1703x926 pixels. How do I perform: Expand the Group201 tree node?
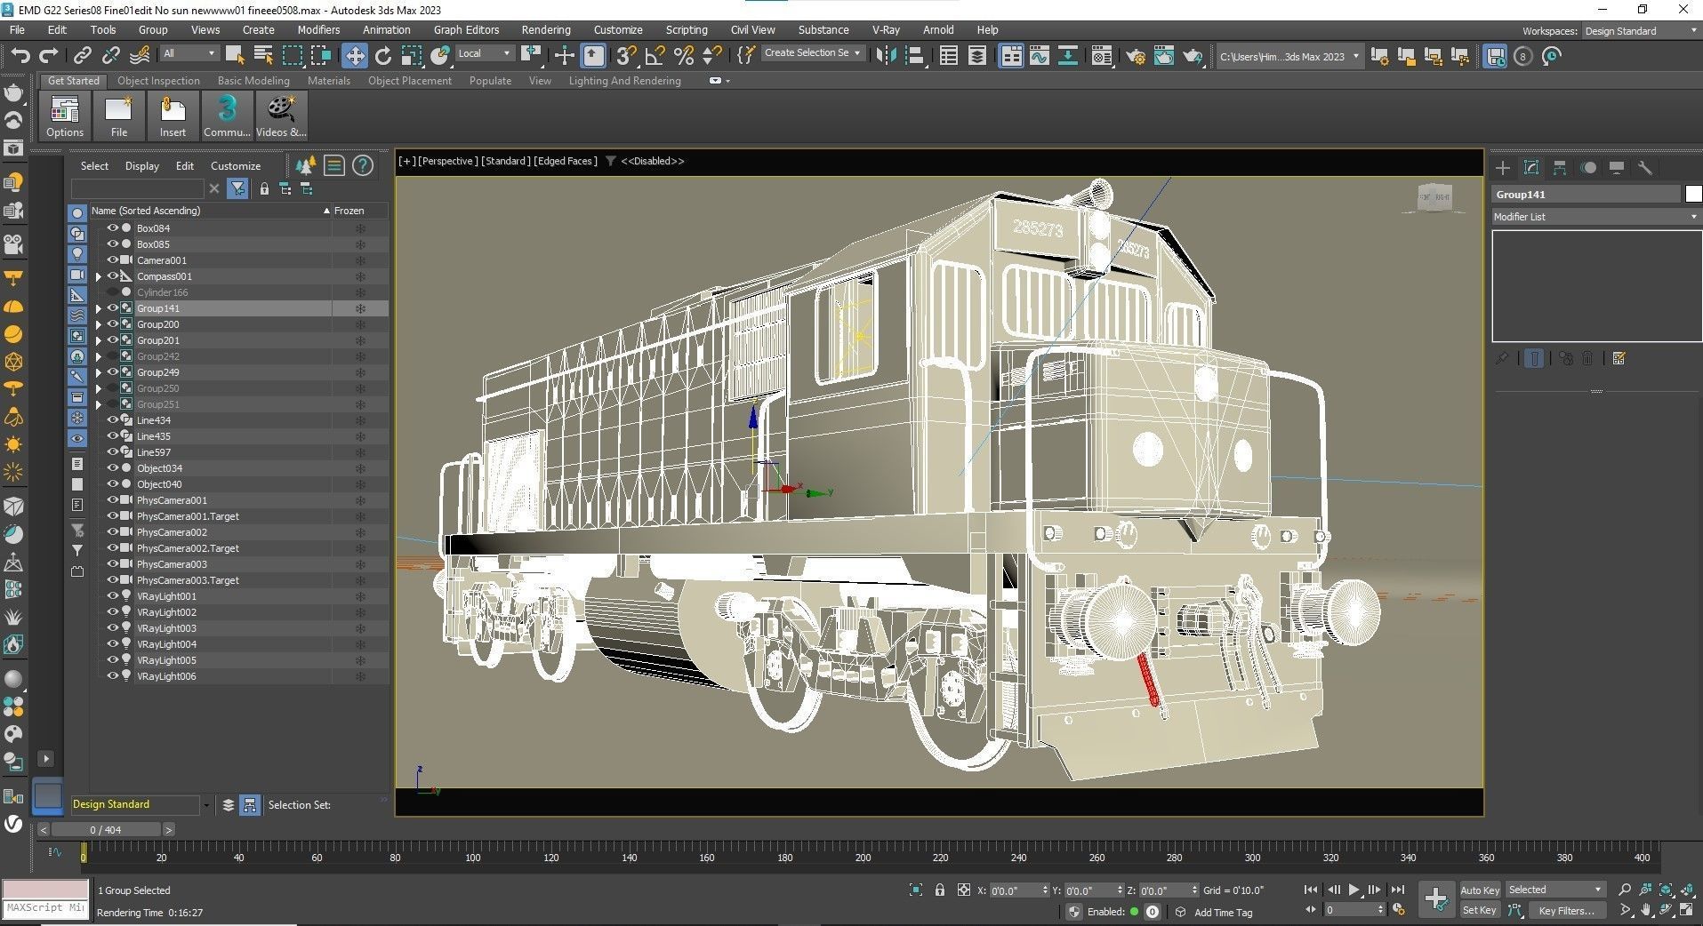[99, 340]
